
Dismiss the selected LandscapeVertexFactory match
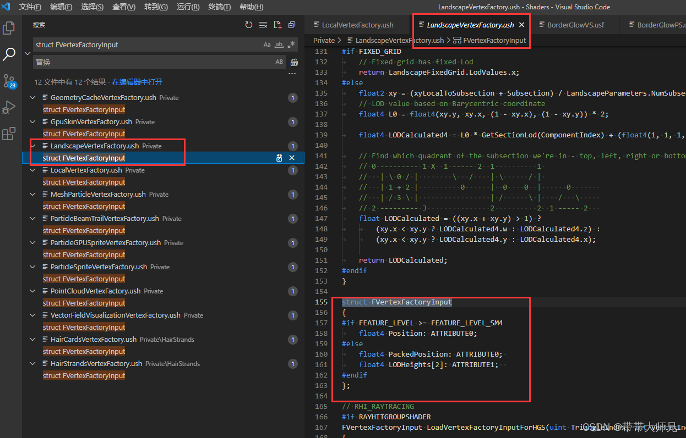click(x=292, y=158)
